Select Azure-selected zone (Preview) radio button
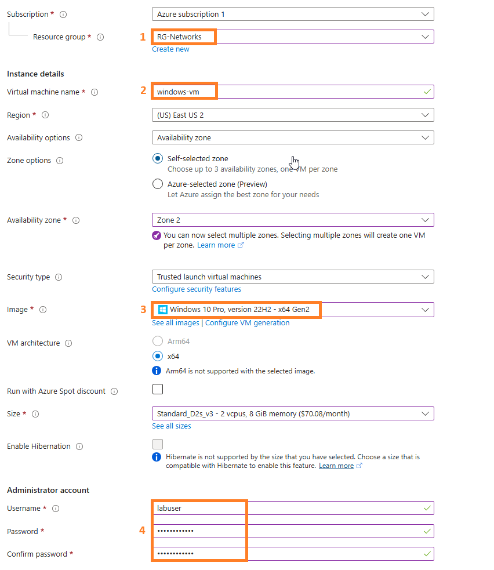 tap(157, 184)
